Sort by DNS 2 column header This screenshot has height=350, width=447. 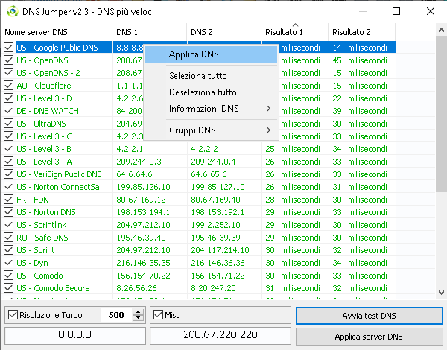pyautogui.click(x=224, y=32)
